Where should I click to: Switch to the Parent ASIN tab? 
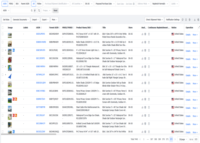pos(25,4)
